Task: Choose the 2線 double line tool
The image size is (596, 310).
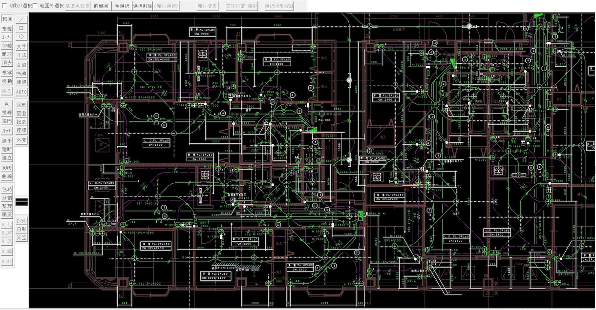Action: pyautogui.click(x=21, y=65)
